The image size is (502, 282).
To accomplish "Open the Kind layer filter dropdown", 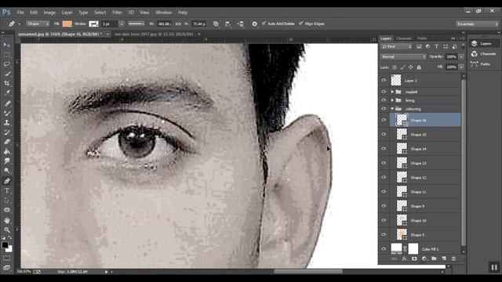I will [396, 47].
